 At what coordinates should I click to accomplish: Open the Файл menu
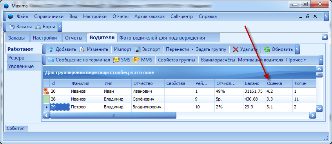click(x=22, y=16)
